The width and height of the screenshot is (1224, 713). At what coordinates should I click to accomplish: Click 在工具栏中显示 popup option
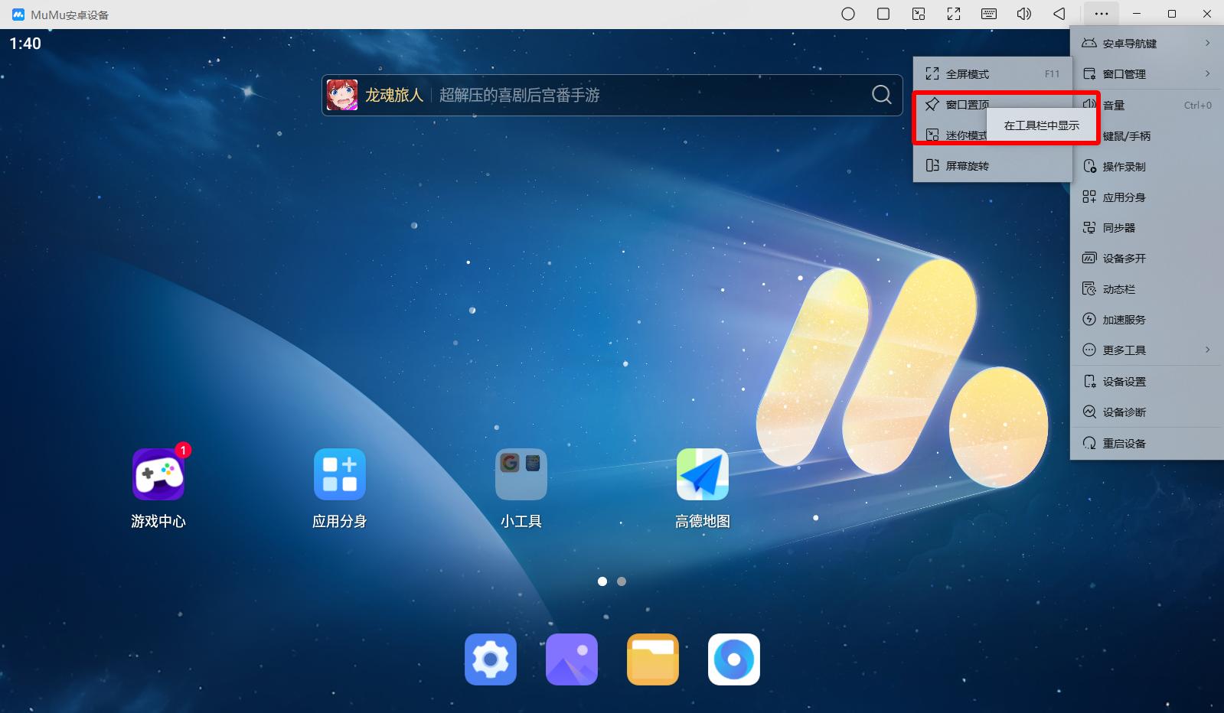pyautogui.click(x=1041, y=125)
